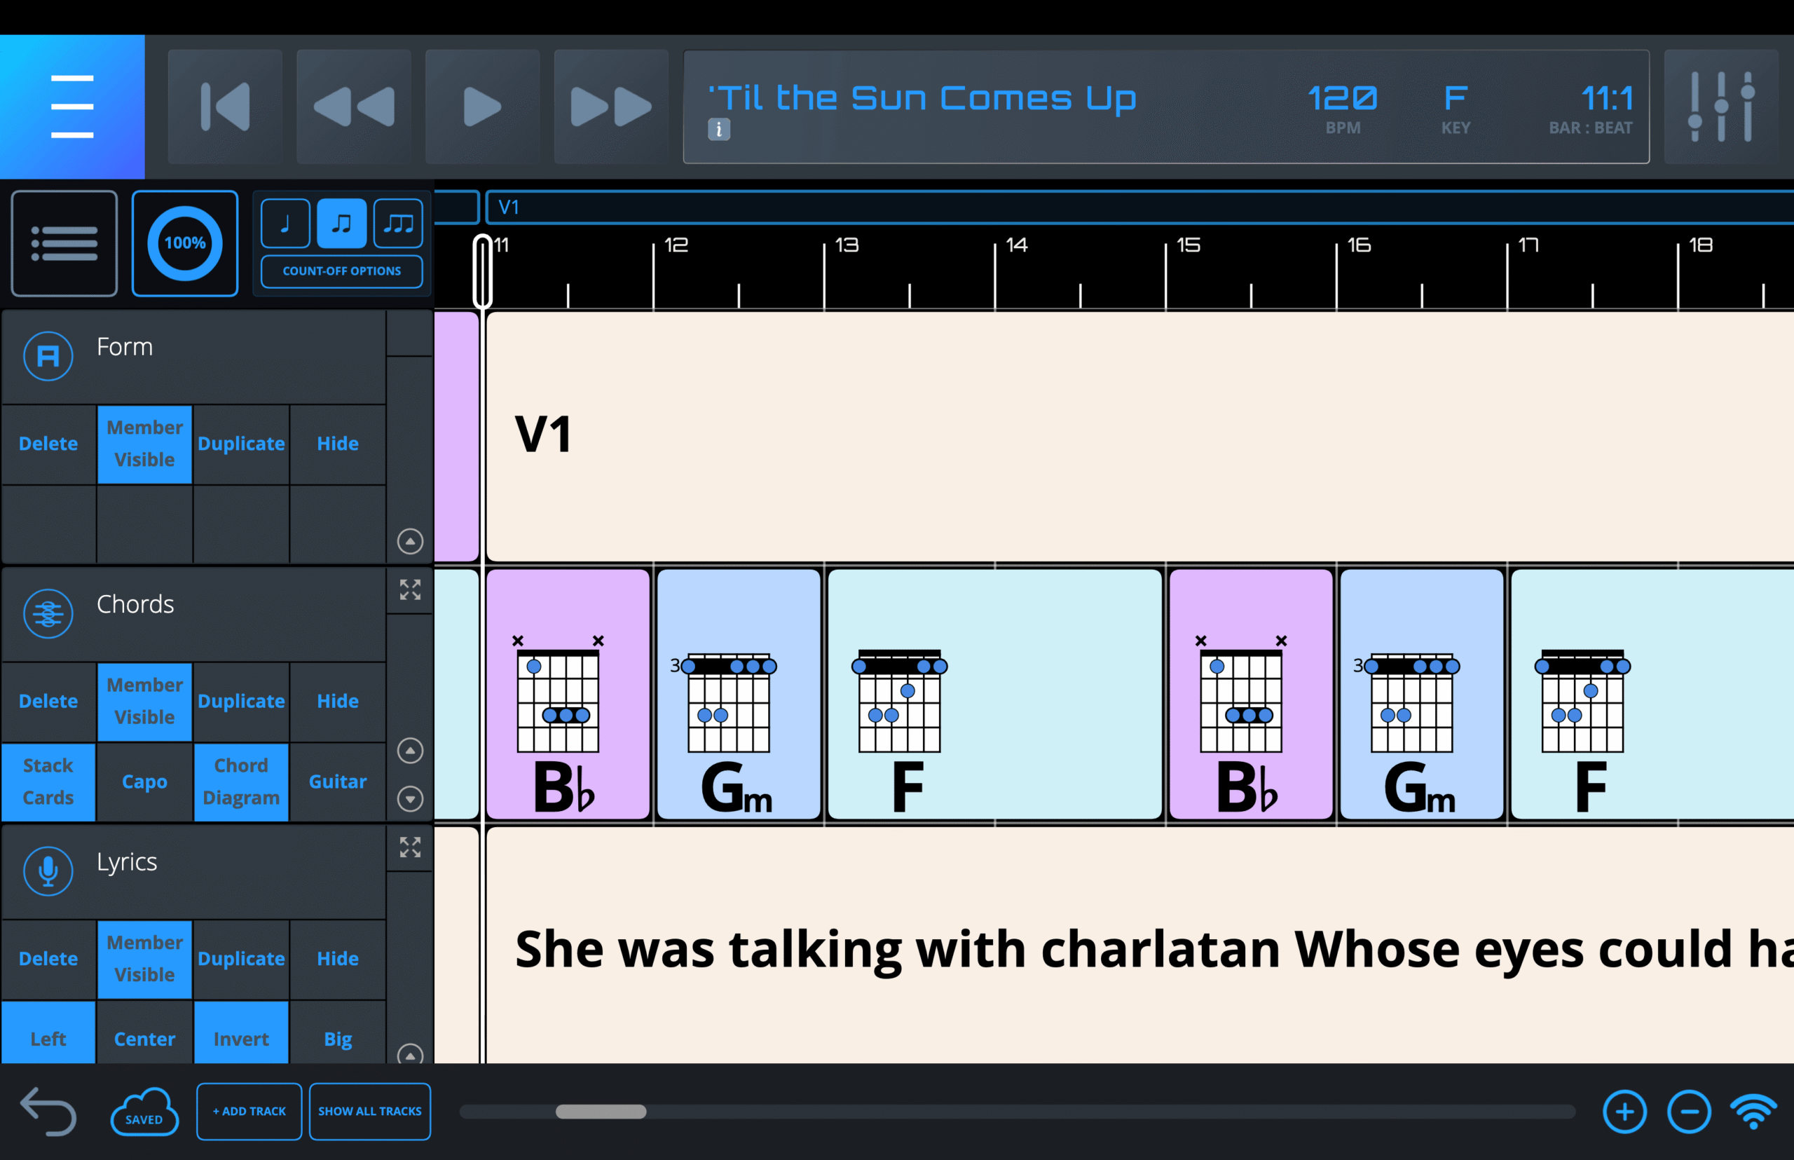Delete the Lyrics track
1794x1160 pixels.
48,959
